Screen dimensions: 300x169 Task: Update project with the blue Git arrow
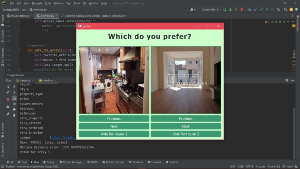point(255,10)
